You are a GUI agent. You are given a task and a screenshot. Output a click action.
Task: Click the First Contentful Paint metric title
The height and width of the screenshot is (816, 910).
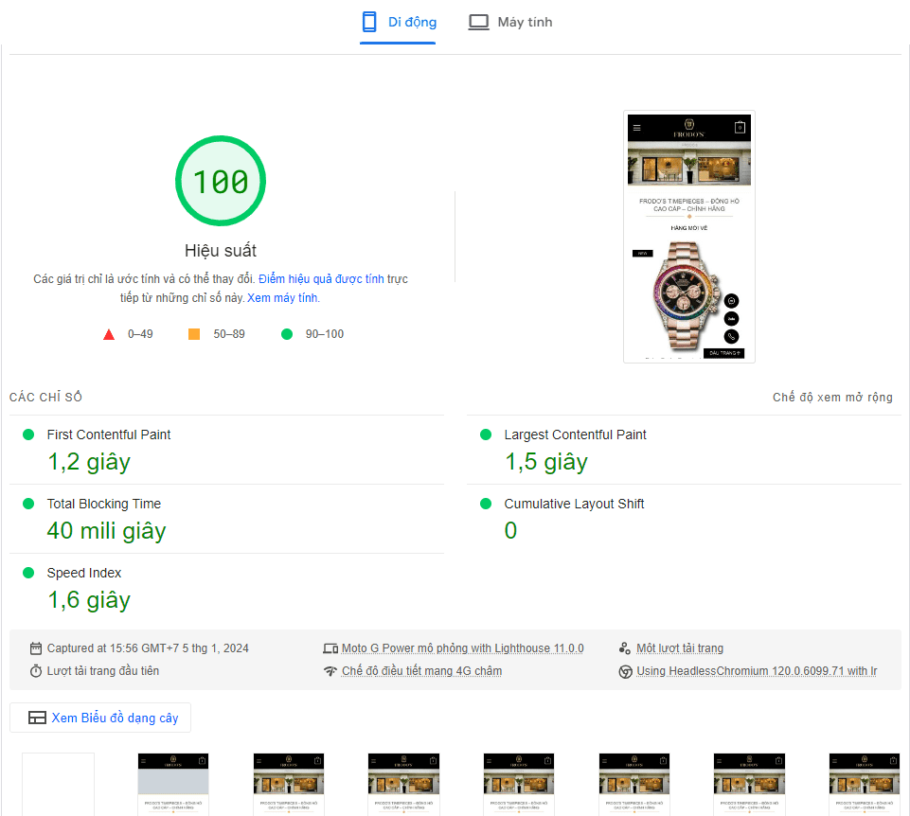109,435
